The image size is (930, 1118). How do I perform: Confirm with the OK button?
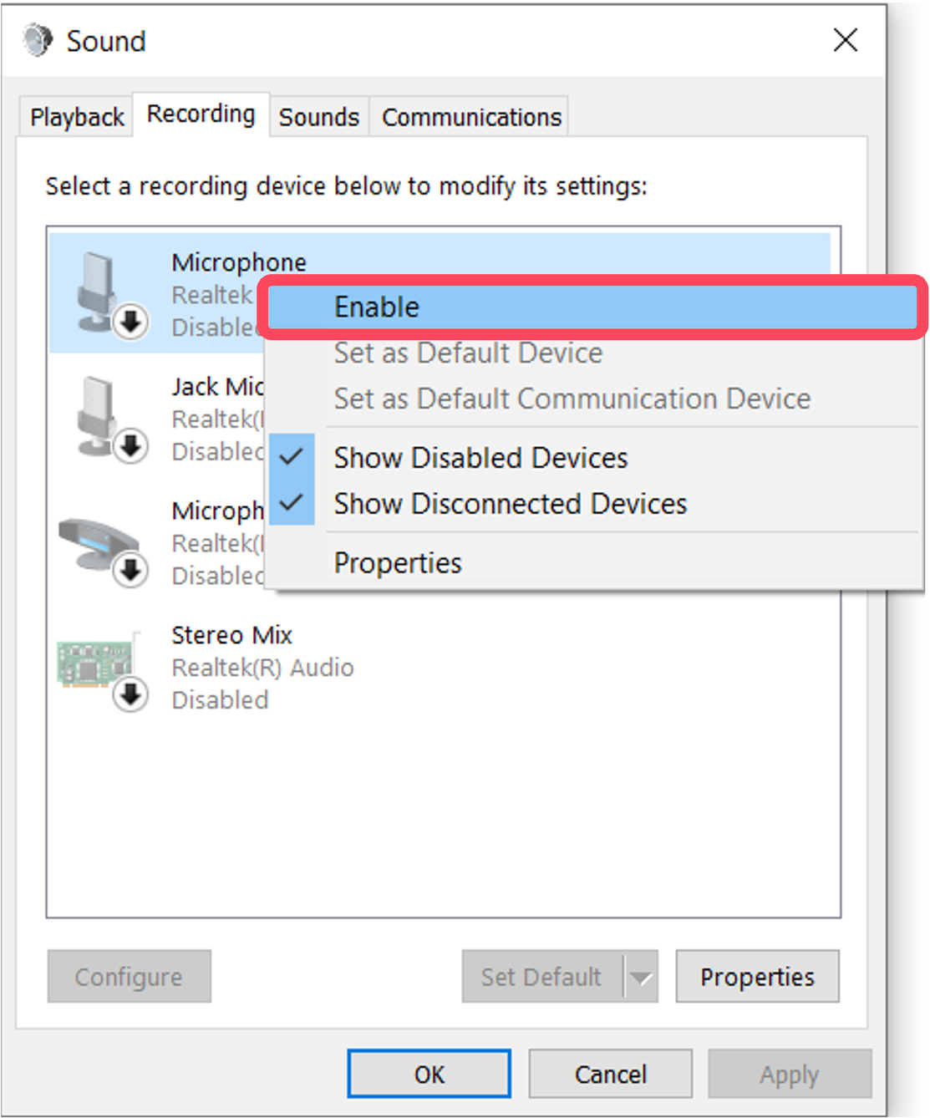pos(429,1074)
